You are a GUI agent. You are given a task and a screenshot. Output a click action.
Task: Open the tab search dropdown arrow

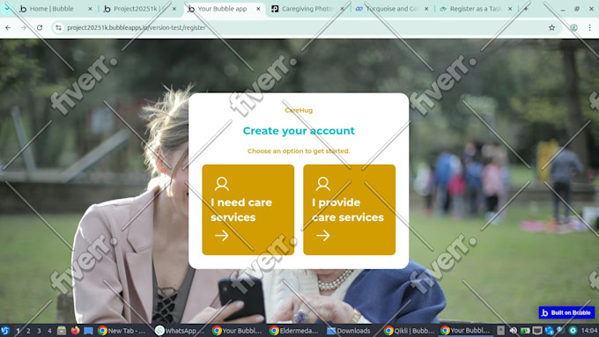[7, 8]
